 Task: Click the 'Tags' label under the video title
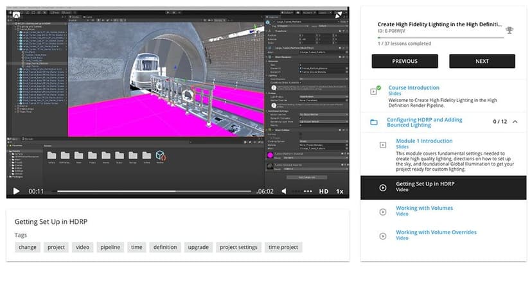(21, 235)
